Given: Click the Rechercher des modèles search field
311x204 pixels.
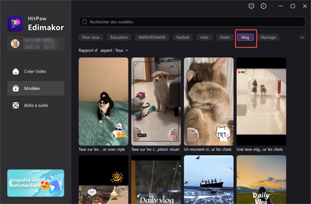Looking at the screenshot, I should pos(194,22).
